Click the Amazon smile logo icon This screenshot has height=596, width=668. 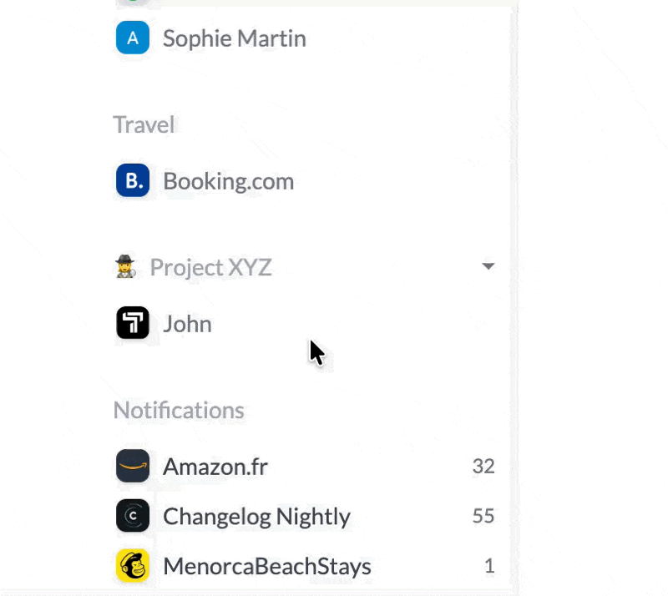133,466
